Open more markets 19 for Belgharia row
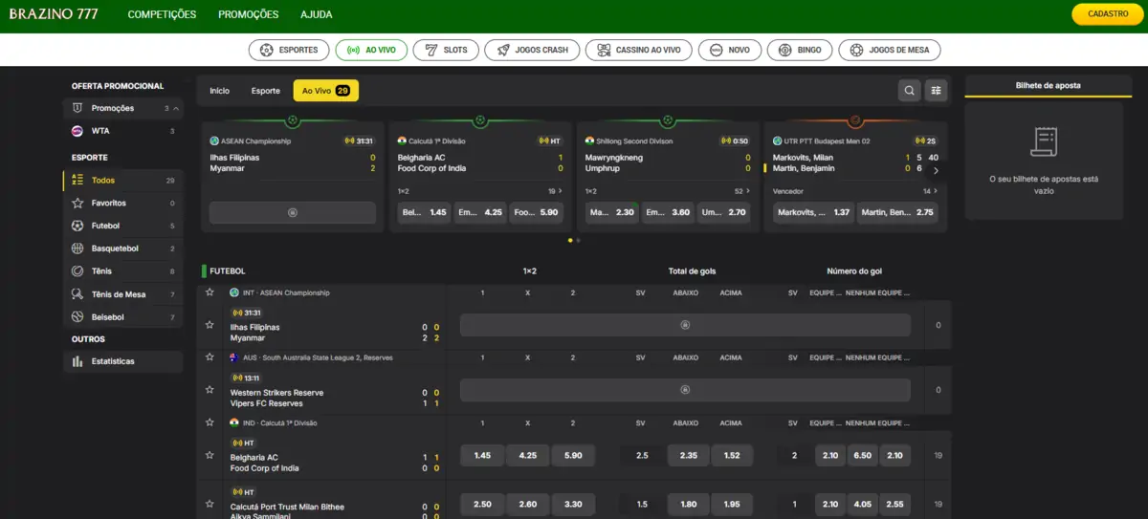1148x519 pixels. (x=938, y=456)
